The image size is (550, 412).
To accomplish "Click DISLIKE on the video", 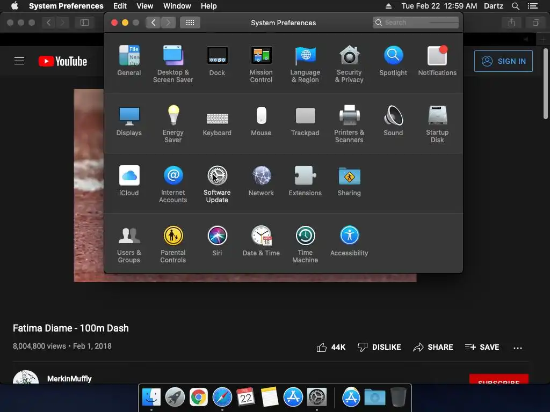I will [x=379, y=347].
